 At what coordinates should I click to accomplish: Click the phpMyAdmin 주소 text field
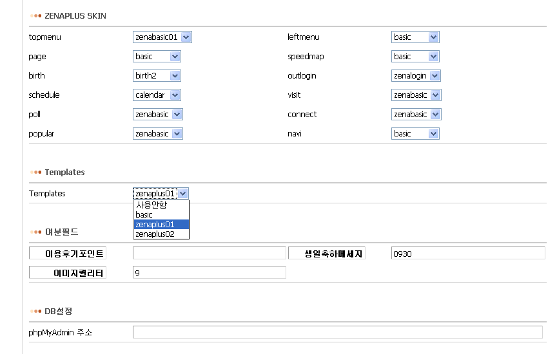tap(337, 332)
